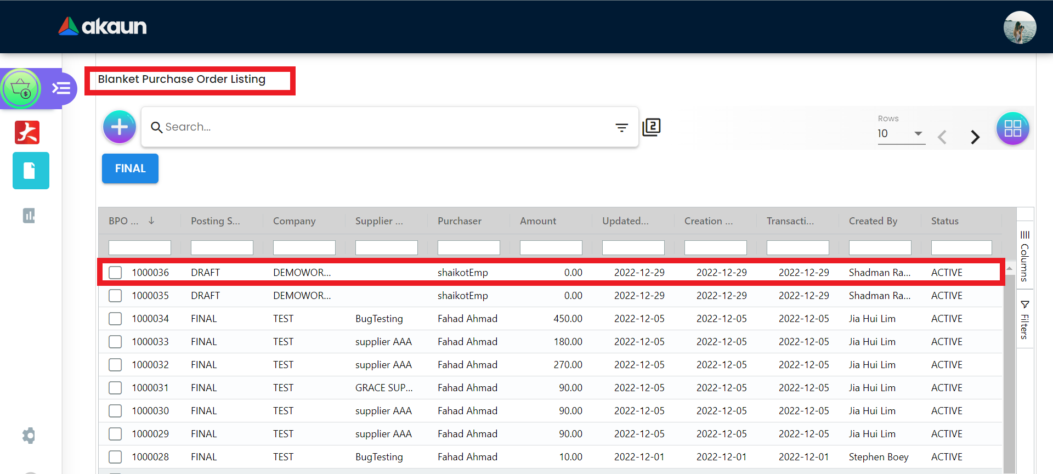Click the grid view toggle icon
Viewport: 1053px width, 474px height.
coord(1012,128)
